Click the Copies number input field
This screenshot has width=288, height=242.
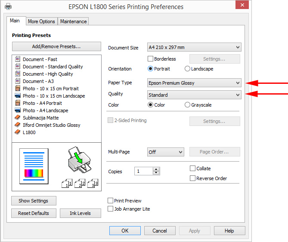(143, 171)
